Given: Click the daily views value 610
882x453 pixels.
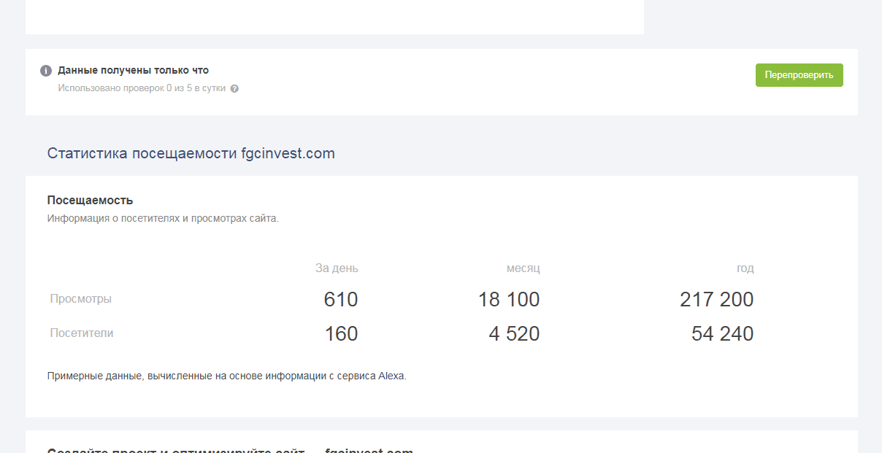Looking at the screenshot, I should 341,300.
